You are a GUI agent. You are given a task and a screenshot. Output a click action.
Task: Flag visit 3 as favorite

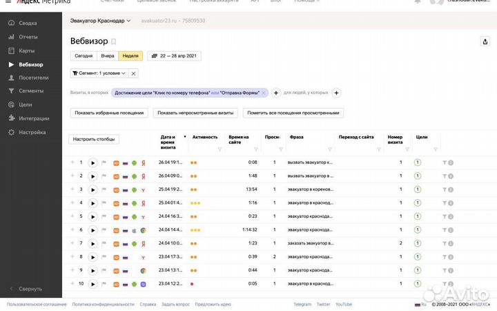click(104, 190)
